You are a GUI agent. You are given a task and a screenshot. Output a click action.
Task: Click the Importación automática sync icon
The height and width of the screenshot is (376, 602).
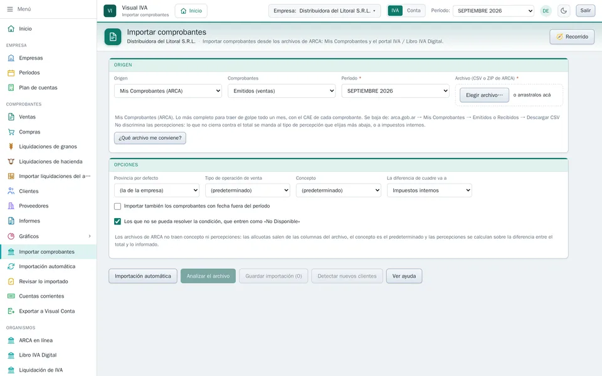coord(11,266)
